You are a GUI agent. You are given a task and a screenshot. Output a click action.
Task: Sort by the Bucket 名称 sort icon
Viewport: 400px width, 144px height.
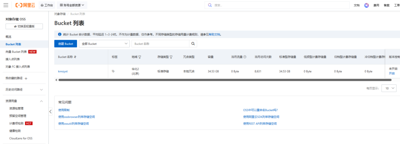tap(75, 57)
